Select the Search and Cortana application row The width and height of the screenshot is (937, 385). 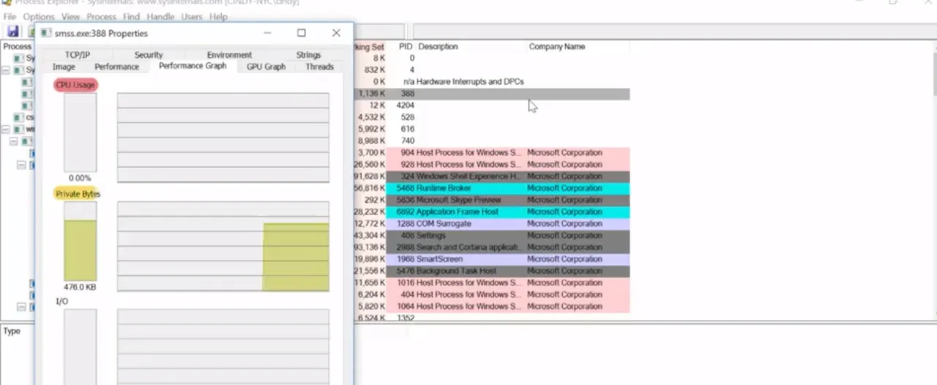tap(490, 247)
